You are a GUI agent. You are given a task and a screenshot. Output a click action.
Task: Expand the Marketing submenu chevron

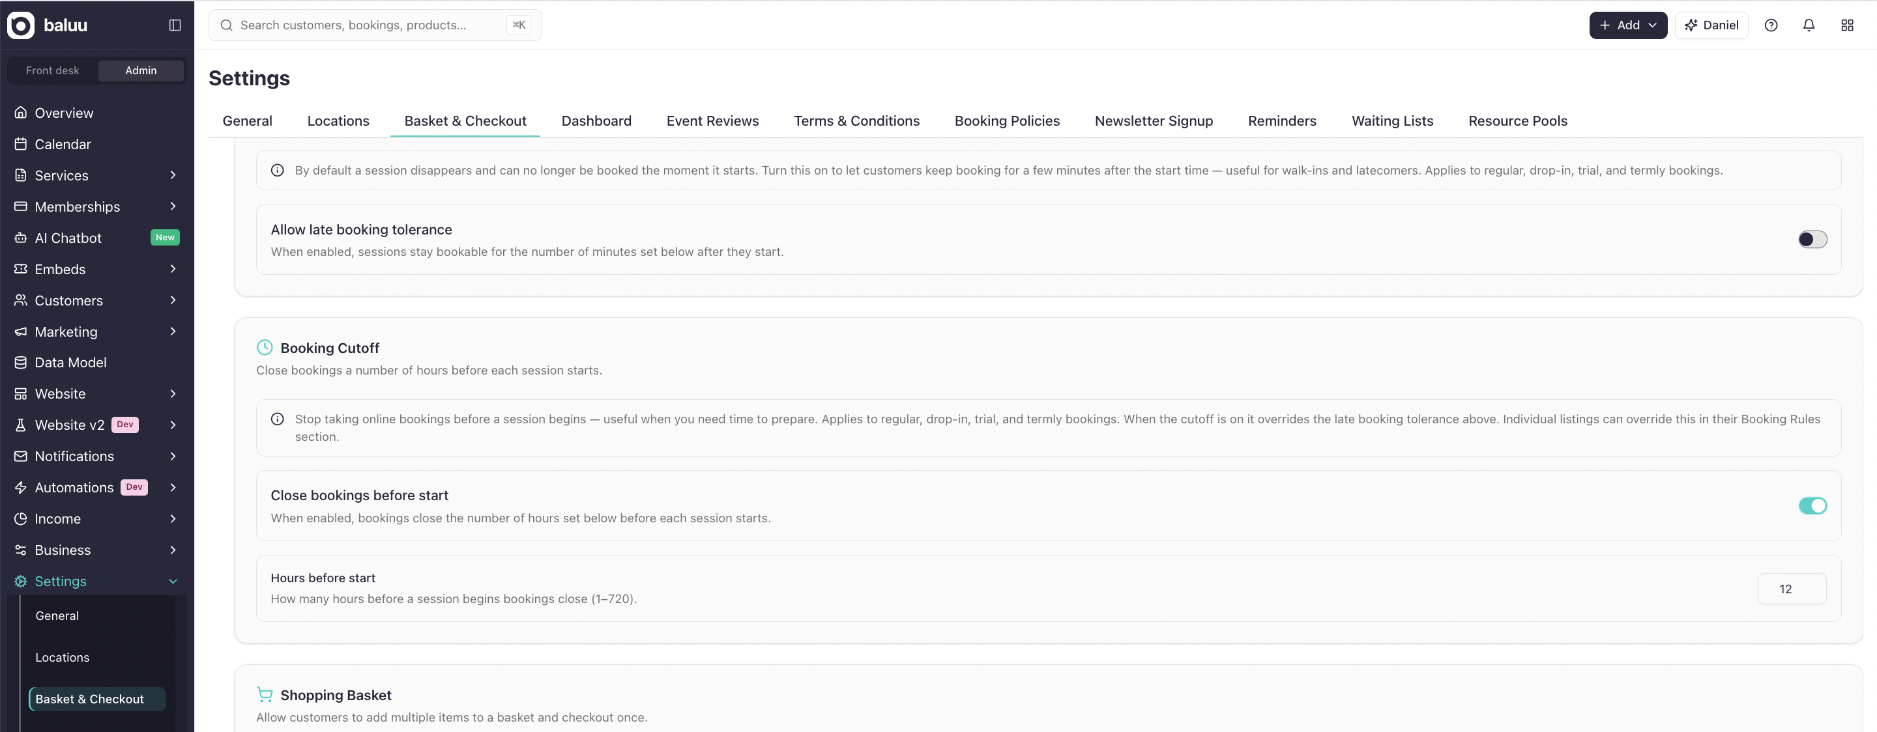173,331
